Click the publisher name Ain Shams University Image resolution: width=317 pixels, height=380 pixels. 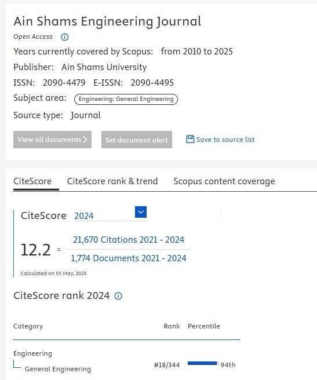[x=104, y=67]
